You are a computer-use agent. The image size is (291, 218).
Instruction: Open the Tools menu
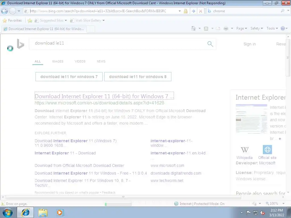[272, 28]
